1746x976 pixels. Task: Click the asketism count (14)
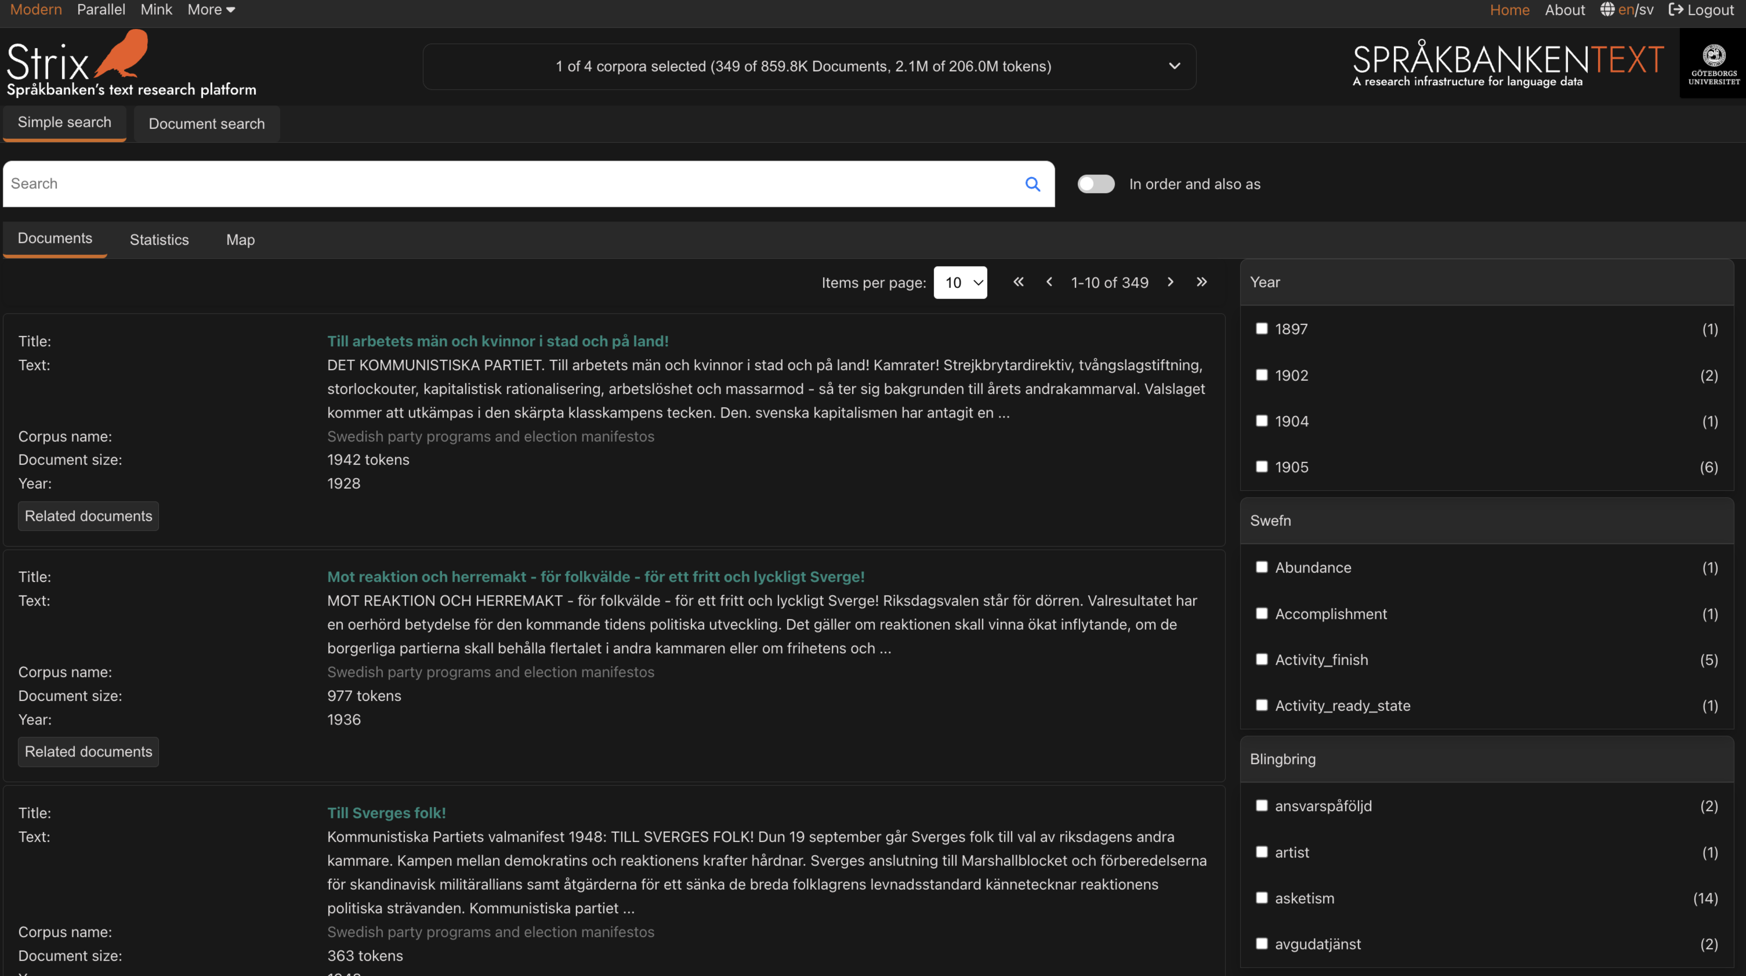[x=1705, y=898]
